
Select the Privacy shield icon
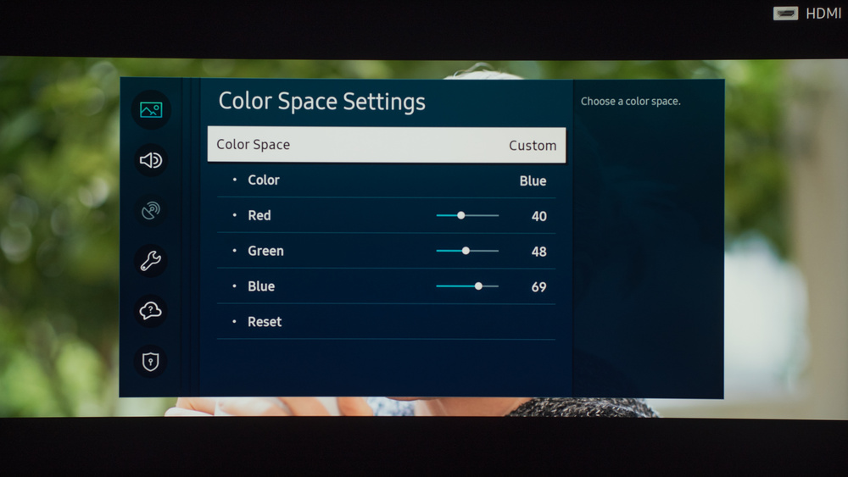coord(151,362)
